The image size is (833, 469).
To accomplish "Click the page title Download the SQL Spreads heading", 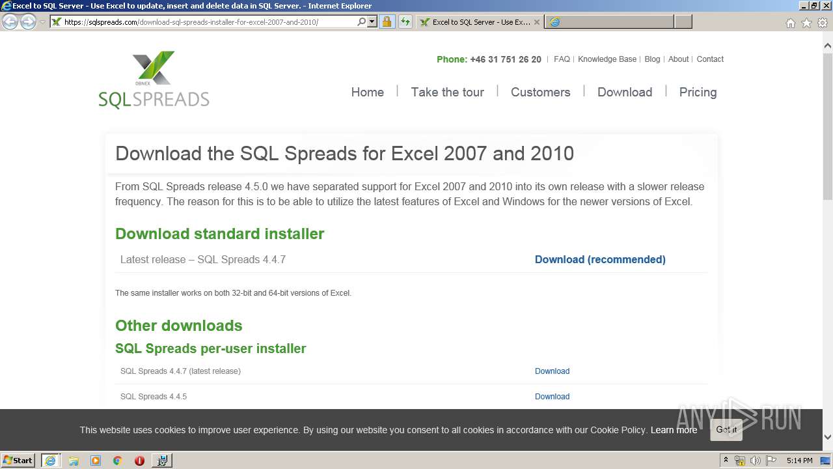I will pyautogui.click(x=344, y=154).
